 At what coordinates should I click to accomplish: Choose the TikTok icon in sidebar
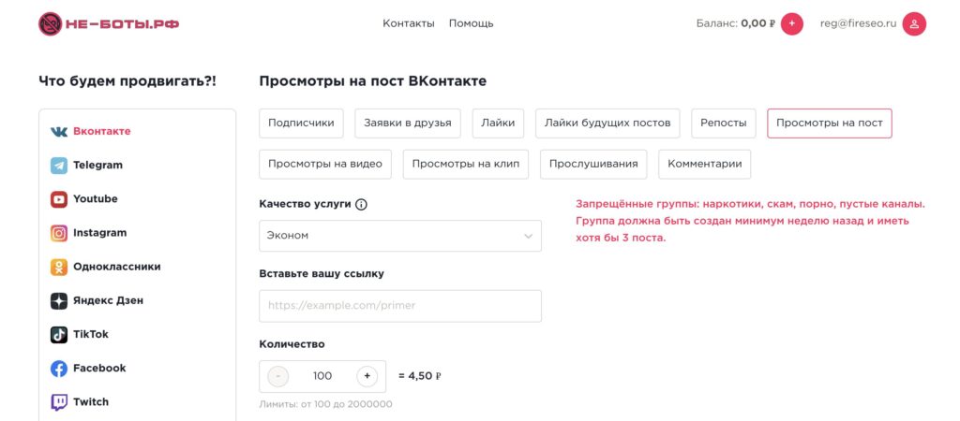point(59,335)
